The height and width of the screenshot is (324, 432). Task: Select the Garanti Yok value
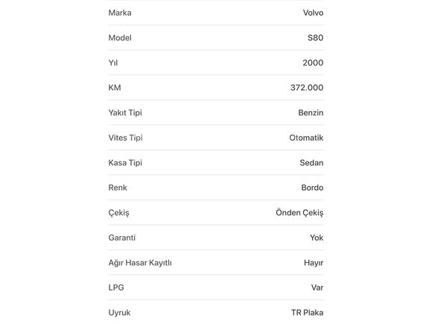pos(317,238)
